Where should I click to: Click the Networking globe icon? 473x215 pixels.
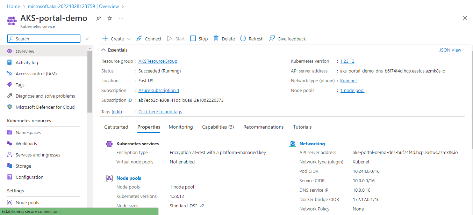[293, 144]
